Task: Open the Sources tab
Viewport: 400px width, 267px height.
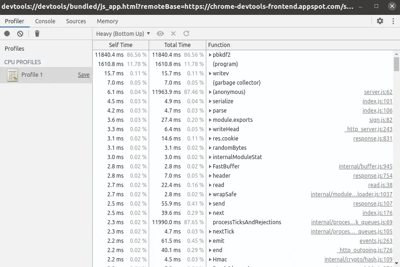Action: (76, 21)
